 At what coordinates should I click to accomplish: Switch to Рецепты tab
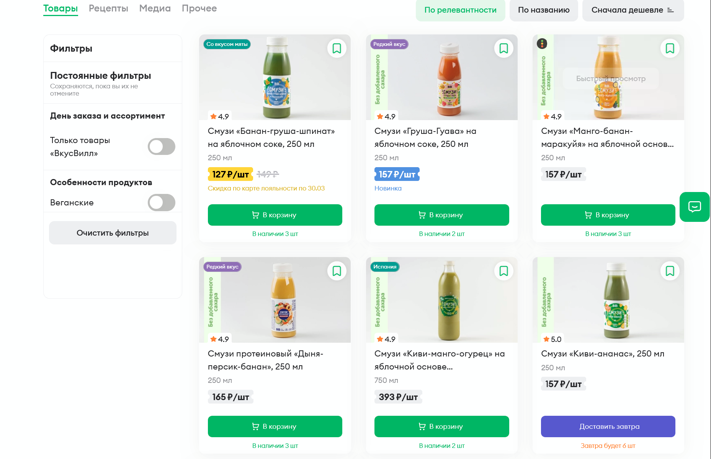point(108,8)
